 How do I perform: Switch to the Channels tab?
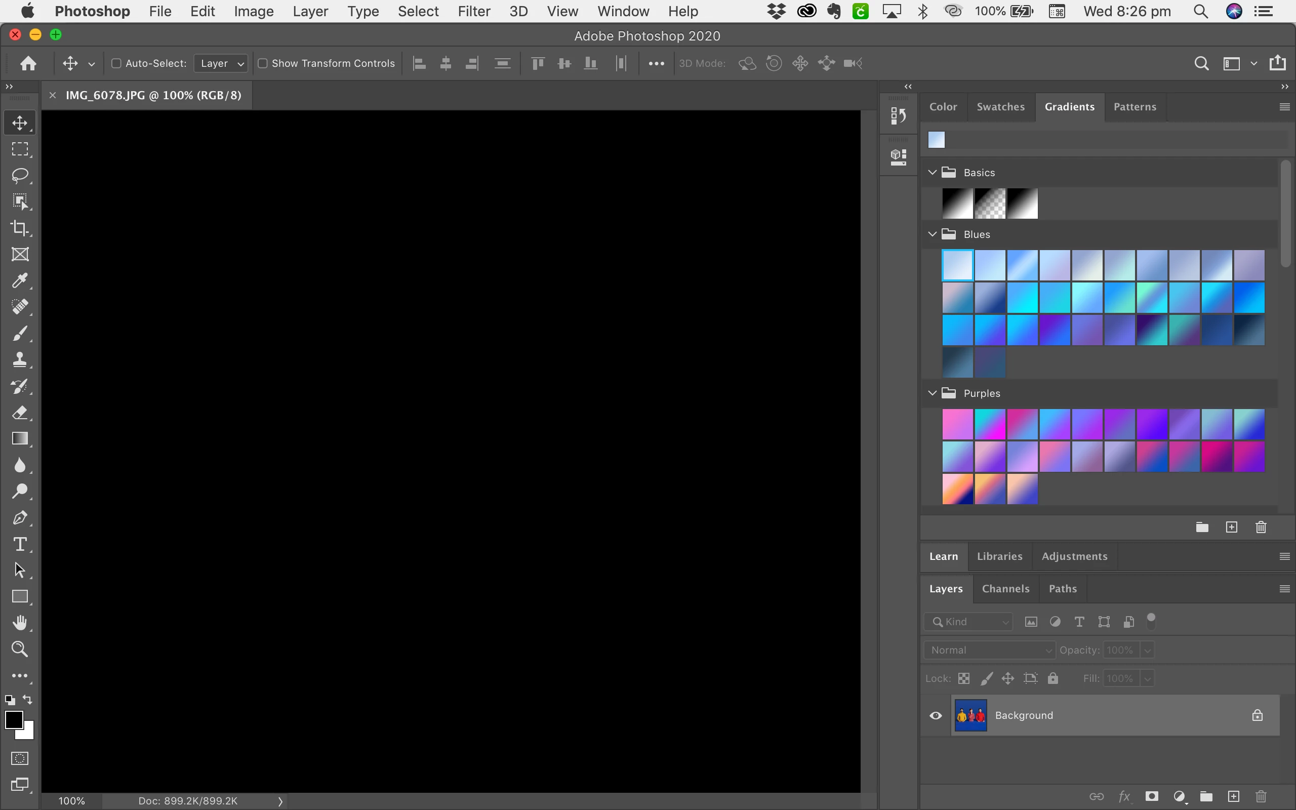(1005, 589)
